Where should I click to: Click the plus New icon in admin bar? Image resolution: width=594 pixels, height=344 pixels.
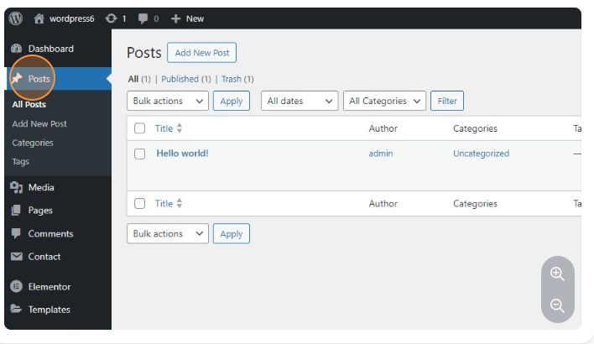coord(175,18)
